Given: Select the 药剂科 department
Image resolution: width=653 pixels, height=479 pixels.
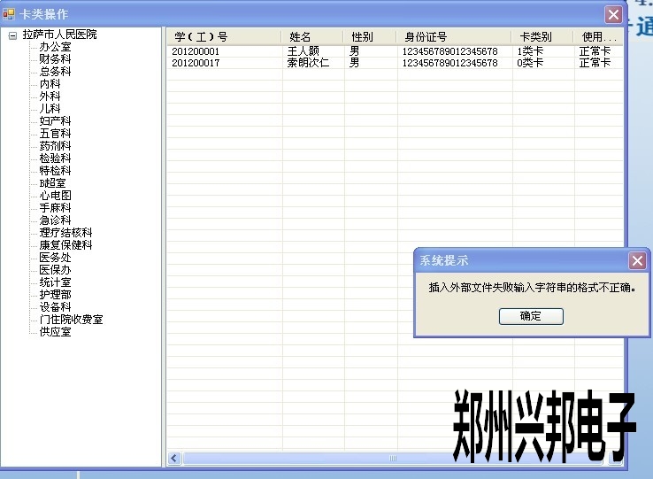Looking at the screenshot, I should [x=56, y=146].
